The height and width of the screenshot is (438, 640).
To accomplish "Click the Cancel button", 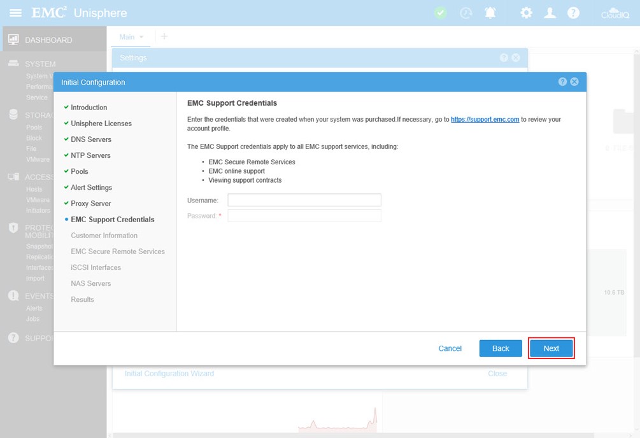I will point(450,348).
